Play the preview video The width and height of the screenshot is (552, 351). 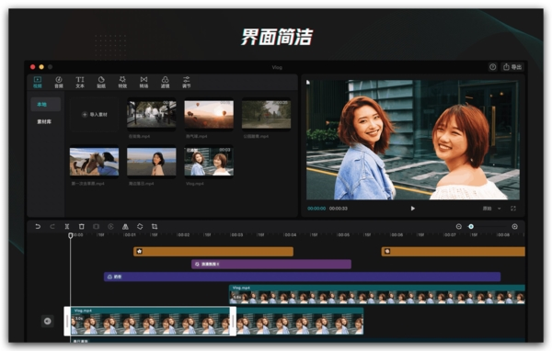412,209
